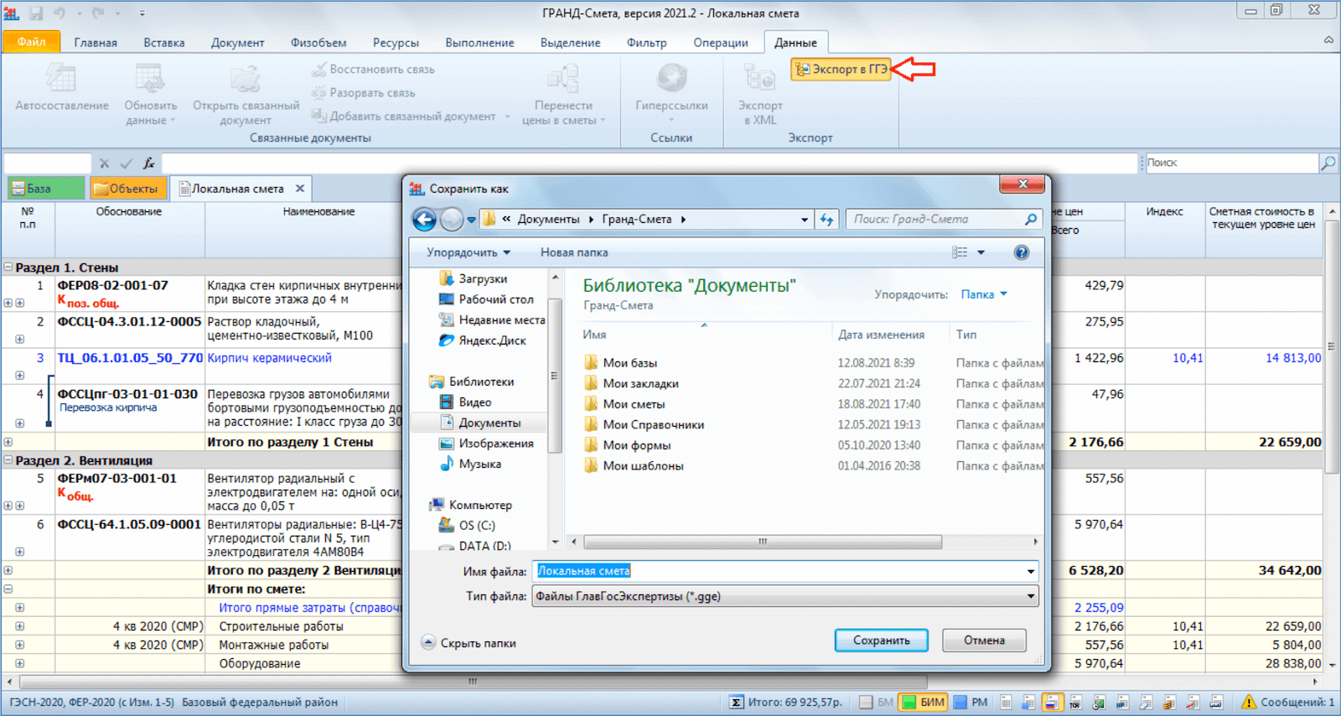Screen dimensions: 1341x716
Task: Click the flag document icon in status bar
Action: (x=1053, y=703)
